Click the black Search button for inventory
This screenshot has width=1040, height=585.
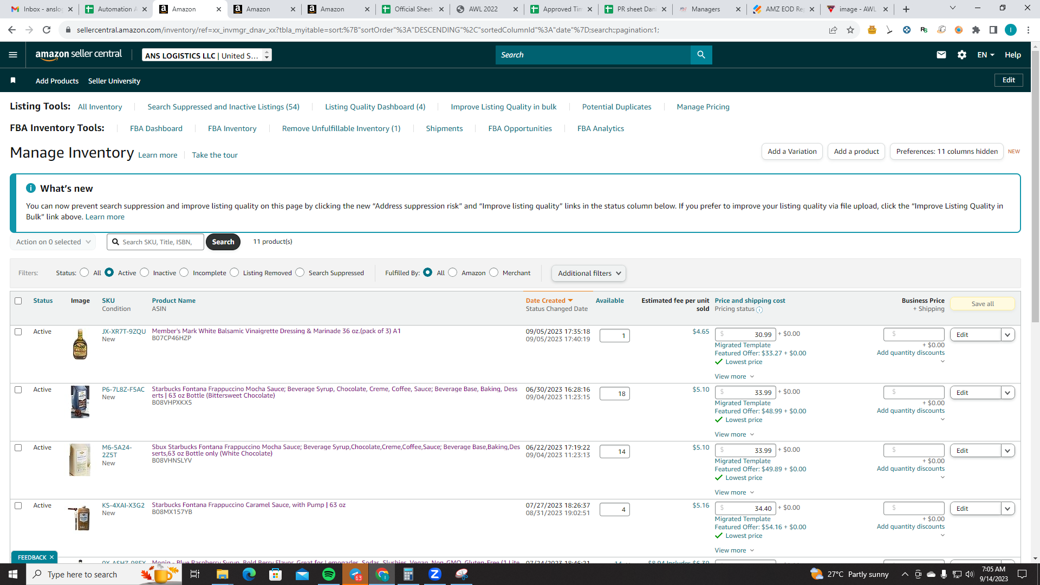223,242
